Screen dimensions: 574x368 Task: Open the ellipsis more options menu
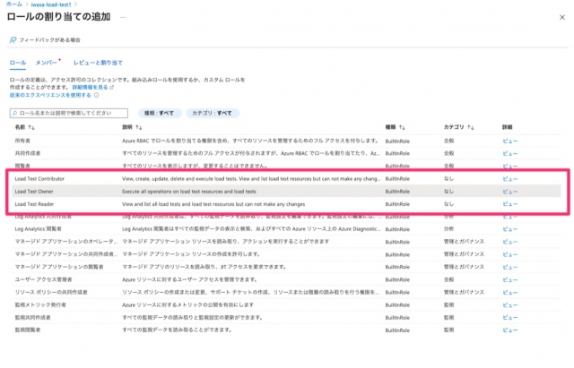pos(123,17)
